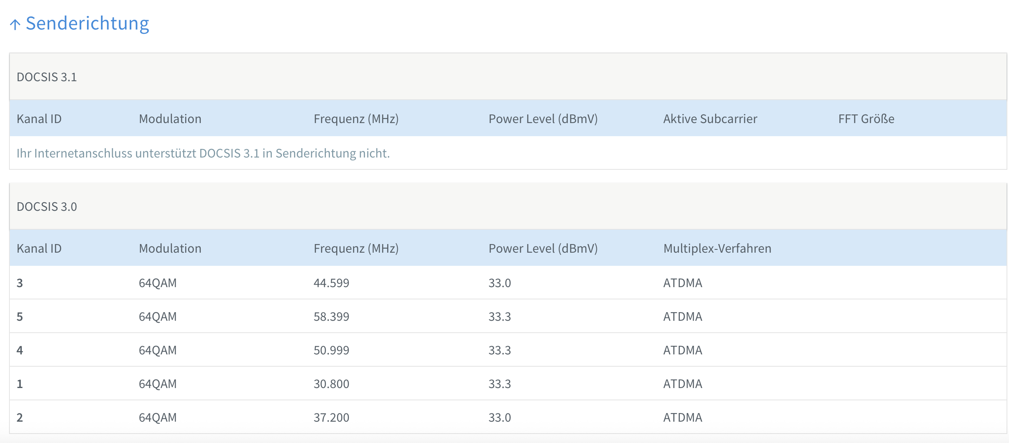The width and height of the screenshot is (1009, 443).
Task: Click the DOCSIS 3.1 not supported message
Action: [x=203, y=153]
